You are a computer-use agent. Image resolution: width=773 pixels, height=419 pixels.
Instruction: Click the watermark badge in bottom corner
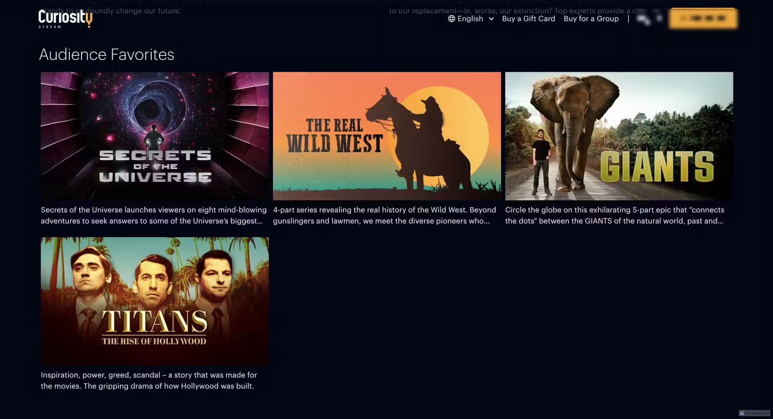click(x=755, y=413)
